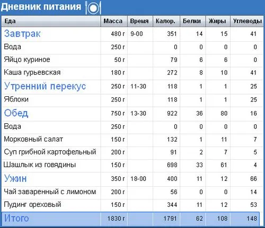The image size is (265, 228).
Task: Click the 1791 total calories value
Action: coord(170,218)
